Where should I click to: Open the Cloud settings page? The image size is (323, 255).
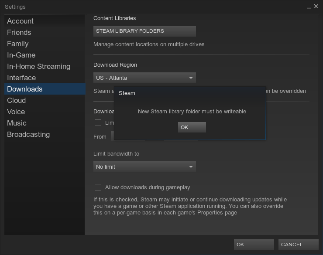[45, 100]
